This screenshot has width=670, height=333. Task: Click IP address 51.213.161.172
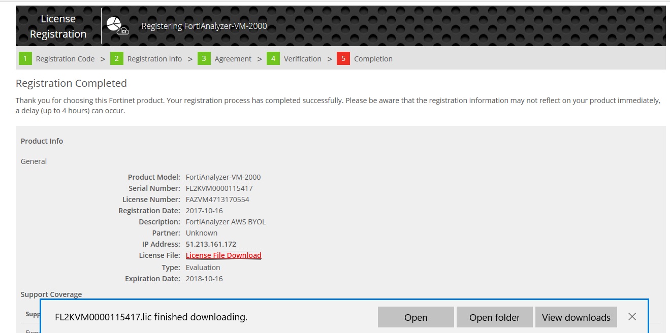[x=211, y=244]
